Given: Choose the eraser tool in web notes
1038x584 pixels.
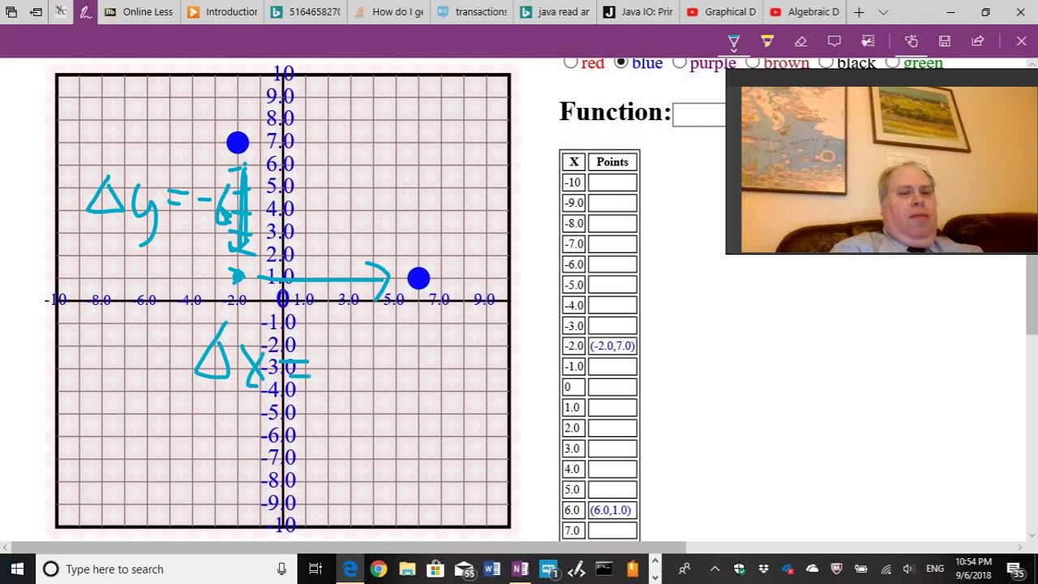Looking at the screenshot, I should pyautogui.click(x=800, y=41).
